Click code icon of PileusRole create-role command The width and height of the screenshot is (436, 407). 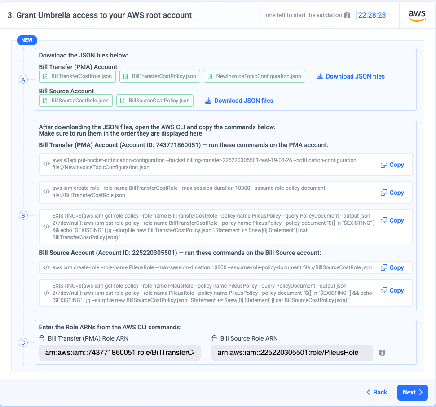pos(46,267)
